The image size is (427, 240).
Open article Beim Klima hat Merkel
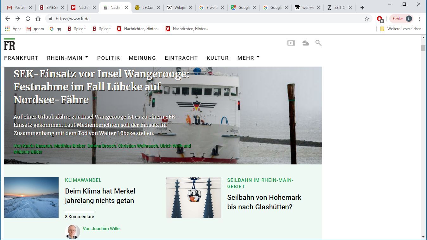pyautogui.click(x=100, y=196)
